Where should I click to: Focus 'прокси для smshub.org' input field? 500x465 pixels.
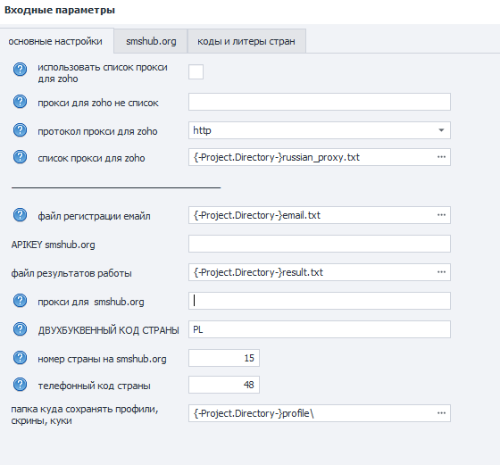(x=320, y=301)
